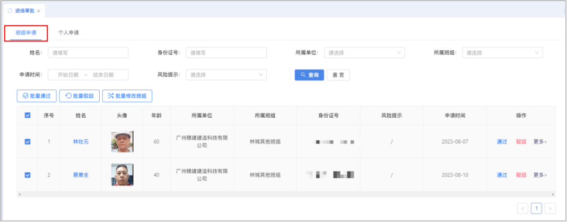The width and height of the screenshot is (567, 222).
Task: Expand 更多 options for 林社元
Action: (540, 141)
